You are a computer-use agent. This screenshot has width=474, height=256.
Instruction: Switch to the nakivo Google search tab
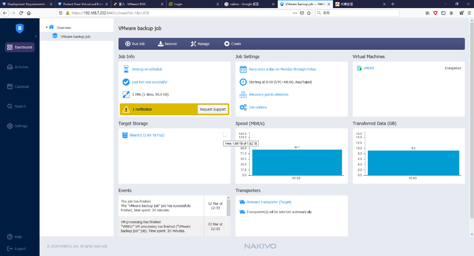249,4
